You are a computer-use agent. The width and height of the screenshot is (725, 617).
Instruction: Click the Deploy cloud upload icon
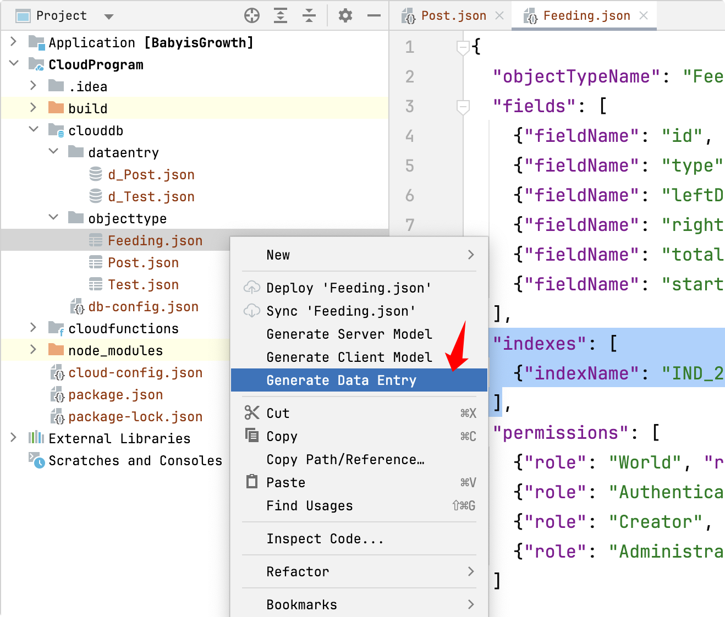click(252, 287)
